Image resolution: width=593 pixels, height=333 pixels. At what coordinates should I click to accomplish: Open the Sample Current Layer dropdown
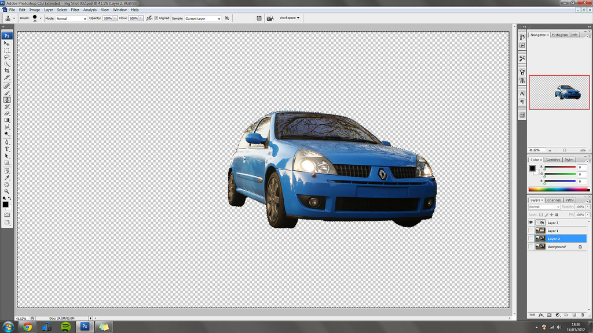(203, 18)
